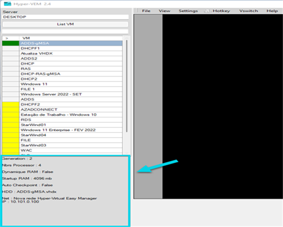The height and width of the screenshot is (227, 283).
Task: Click the yellow status cell of WAC
Action: click(x=10, y=150)
